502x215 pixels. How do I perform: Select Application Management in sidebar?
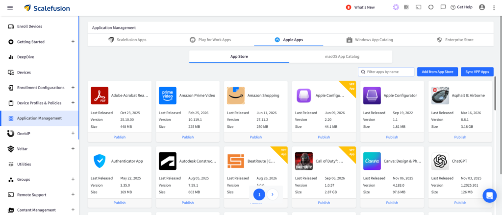coord(39,118)
